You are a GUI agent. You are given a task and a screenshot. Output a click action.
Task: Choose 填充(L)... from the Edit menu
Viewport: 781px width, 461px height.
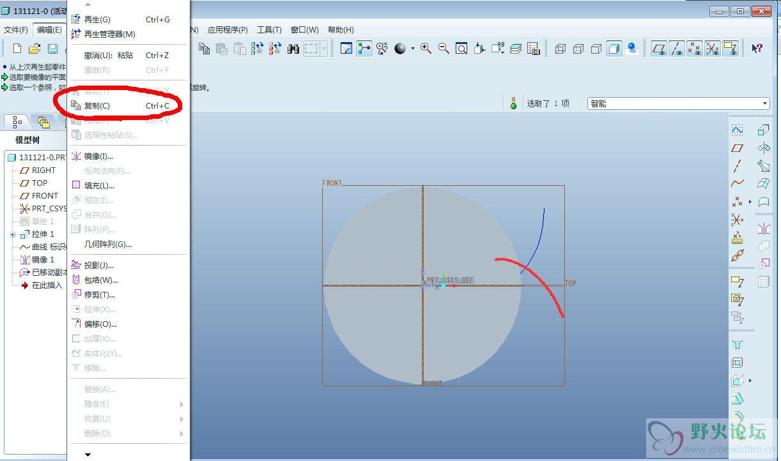coord(127,186)
